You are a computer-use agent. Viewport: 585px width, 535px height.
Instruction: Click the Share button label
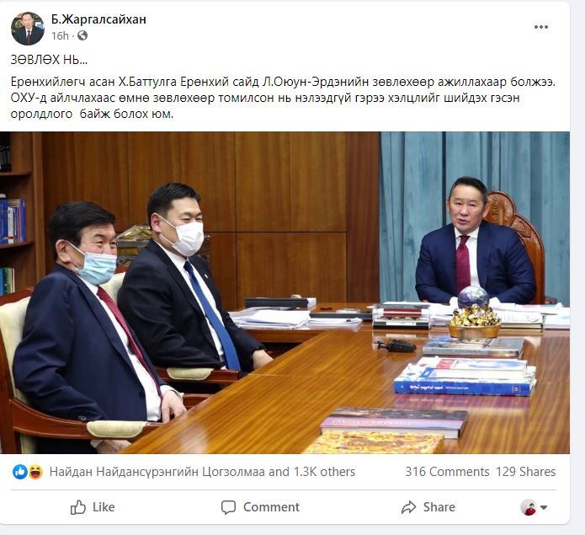click(439, 507)
